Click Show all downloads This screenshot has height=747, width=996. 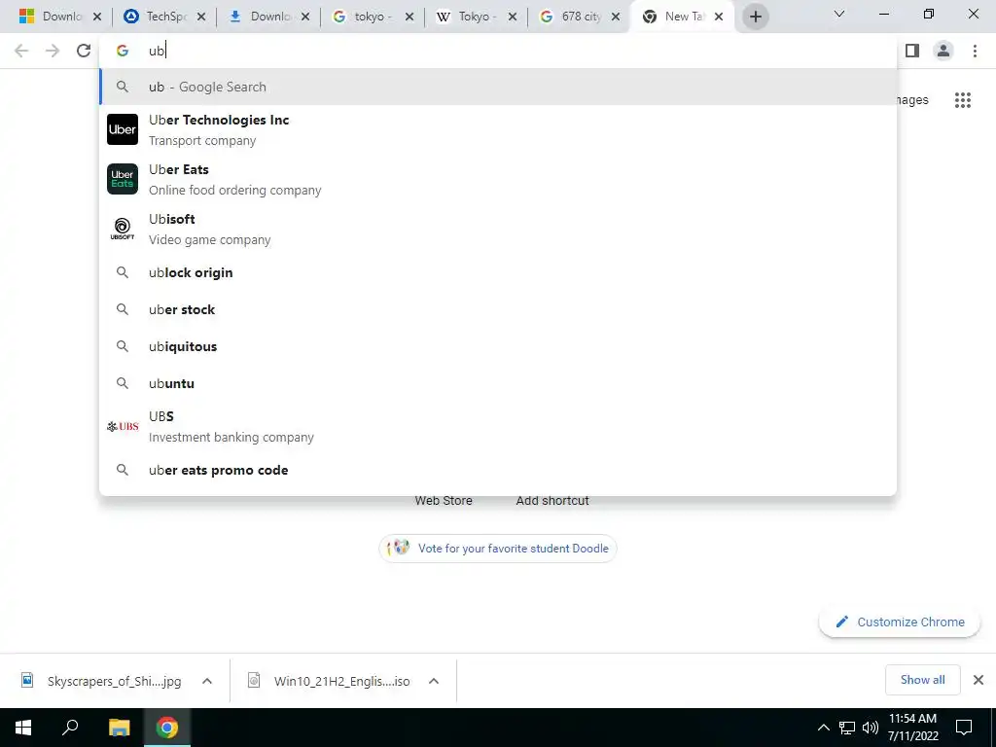point(922,680)
